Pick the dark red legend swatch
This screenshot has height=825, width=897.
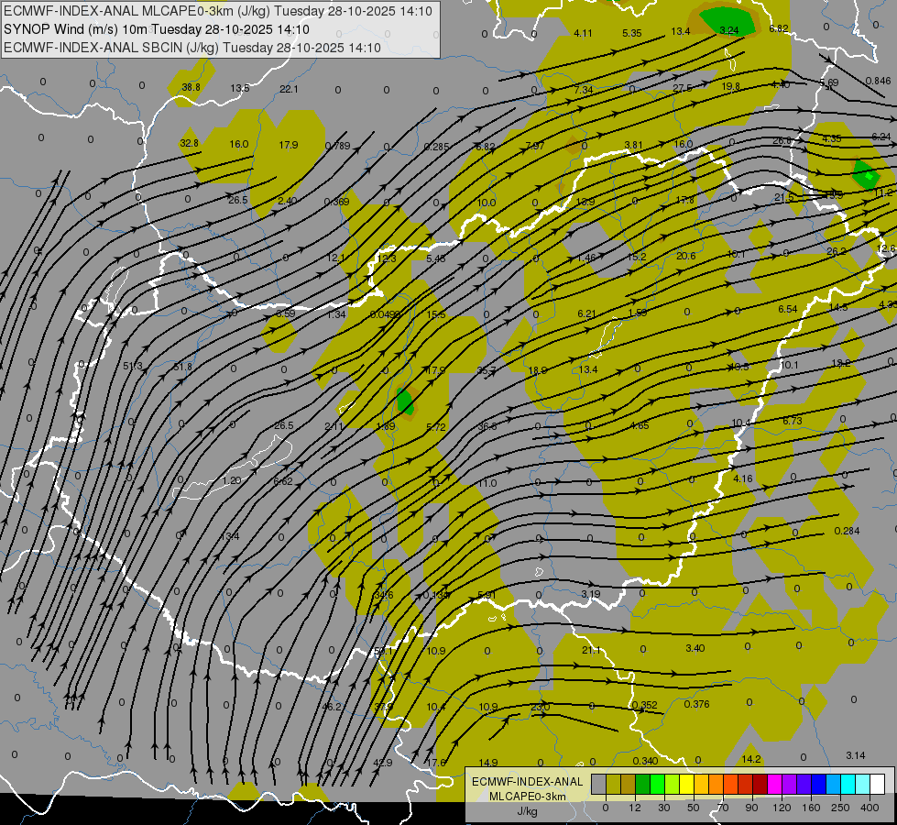[x=760, y=784]
